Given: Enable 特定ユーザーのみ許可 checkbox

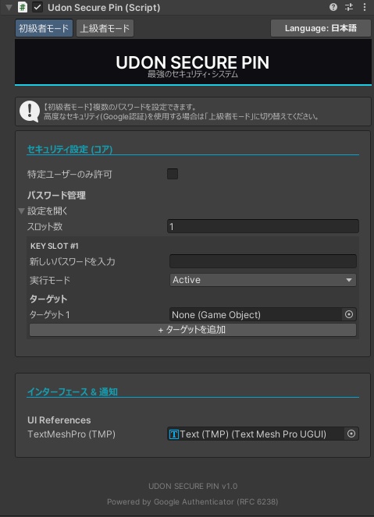Looking at the screenshot, I should coord(173,174).
